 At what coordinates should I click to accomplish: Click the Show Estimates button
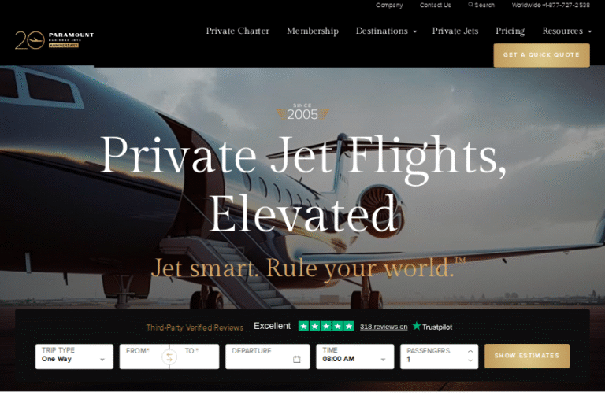[x=527, y=356]
